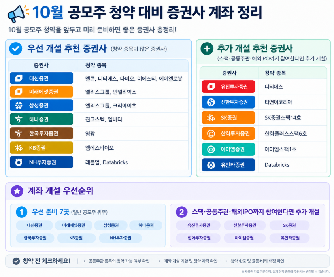334x277 pixels.
Task: Click the logo icon in the 삼성증권 badge
Action: [x=19, y=105]
